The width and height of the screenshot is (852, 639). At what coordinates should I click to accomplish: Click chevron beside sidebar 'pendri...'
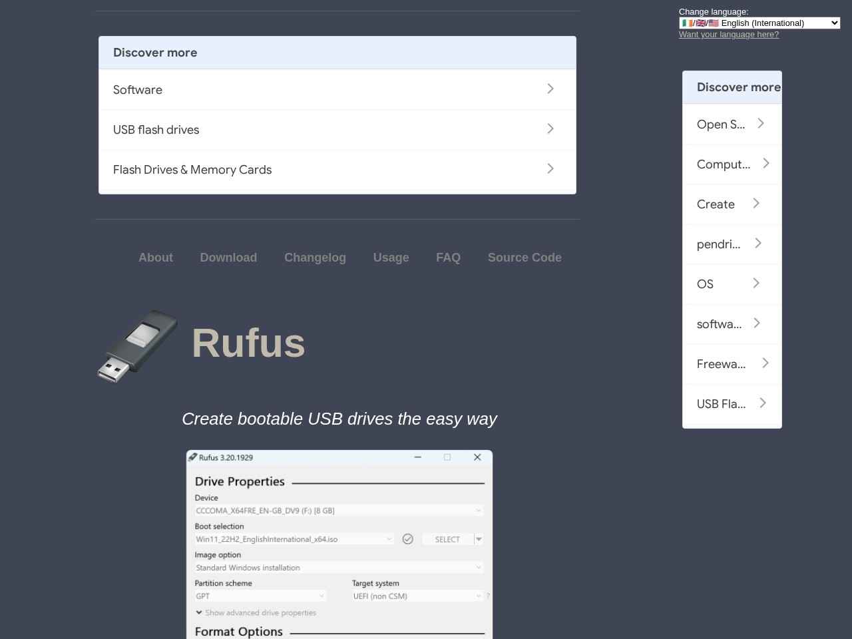pos(758,243)
